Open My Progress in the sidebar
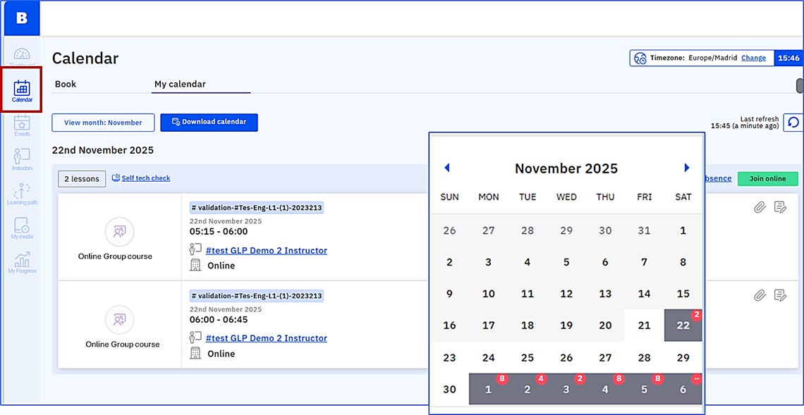The image size is (804, 415). click(22, 261)
